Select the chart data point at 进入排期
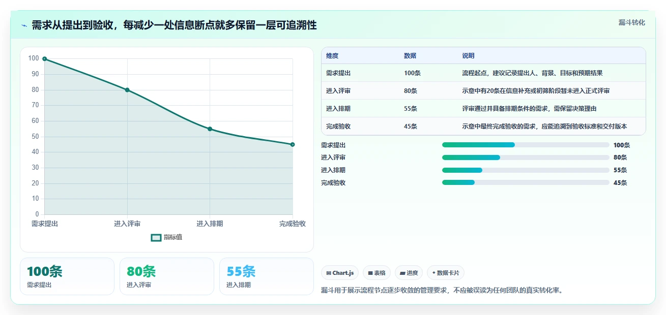The width and height of the screenshot is (666, 315). [210, 129]
